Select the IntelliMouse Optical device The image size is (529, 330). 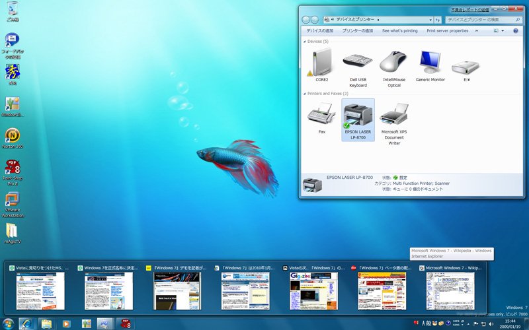(393, 68)
